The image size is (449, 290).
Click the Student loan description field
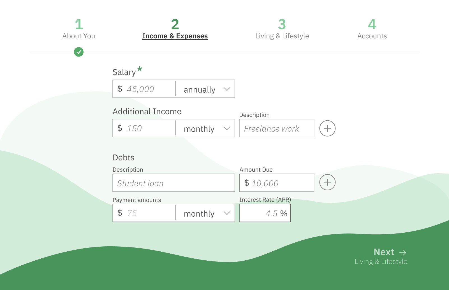(173, 183)
